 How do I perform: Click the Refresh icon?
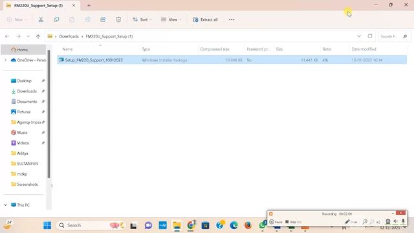[370, 36]
